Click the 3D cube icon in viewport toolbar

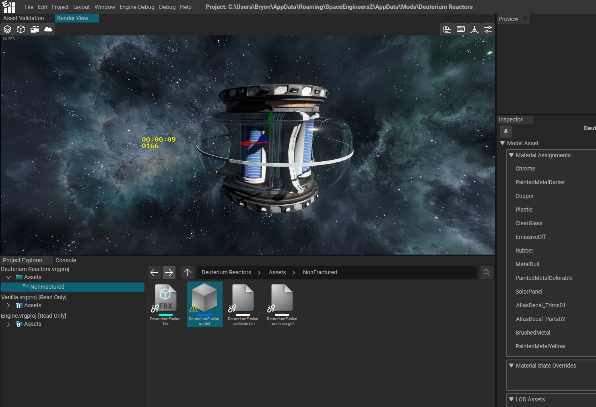click(21, 29)
